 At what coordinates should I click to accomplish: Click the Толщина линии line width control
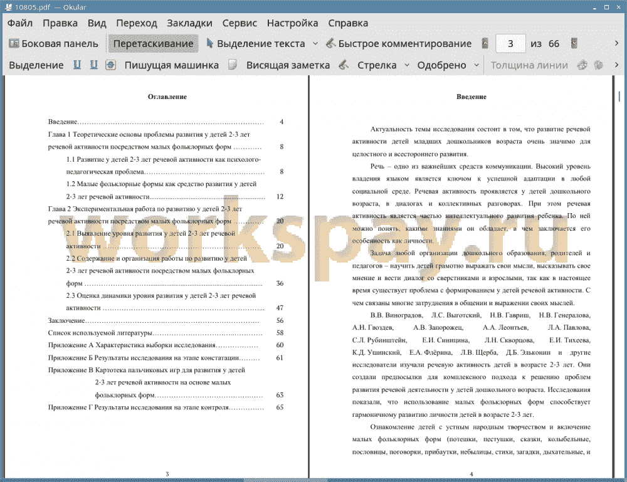click(529, 65)
